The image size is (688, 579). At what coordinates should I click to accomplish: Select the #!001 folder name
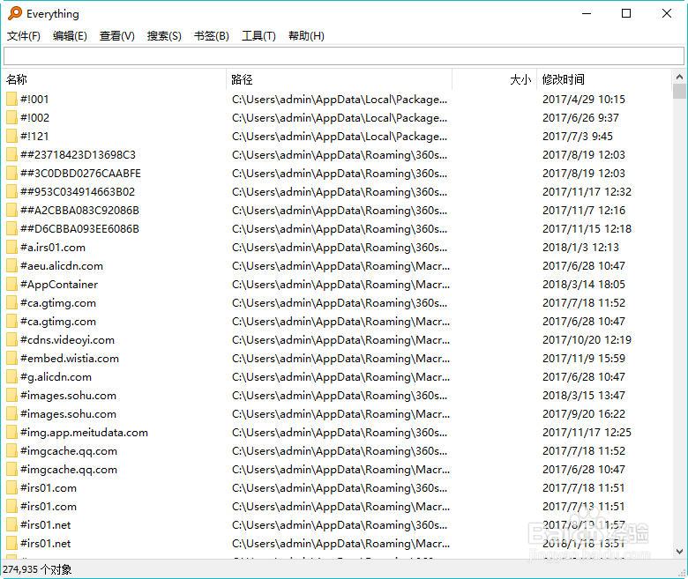click(34, 99)
